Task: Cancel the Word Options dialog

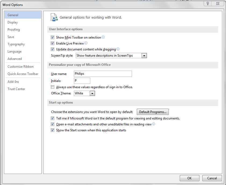Action: pyautogui.click(x=212, y=178)
